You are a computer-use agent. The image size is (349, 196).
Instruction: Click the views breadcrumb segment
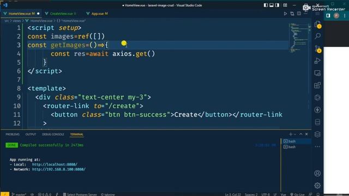[16, 21]
